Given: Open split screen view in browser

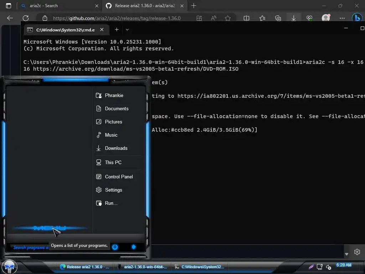Looking at the screenshot, I should coord(246,18).
